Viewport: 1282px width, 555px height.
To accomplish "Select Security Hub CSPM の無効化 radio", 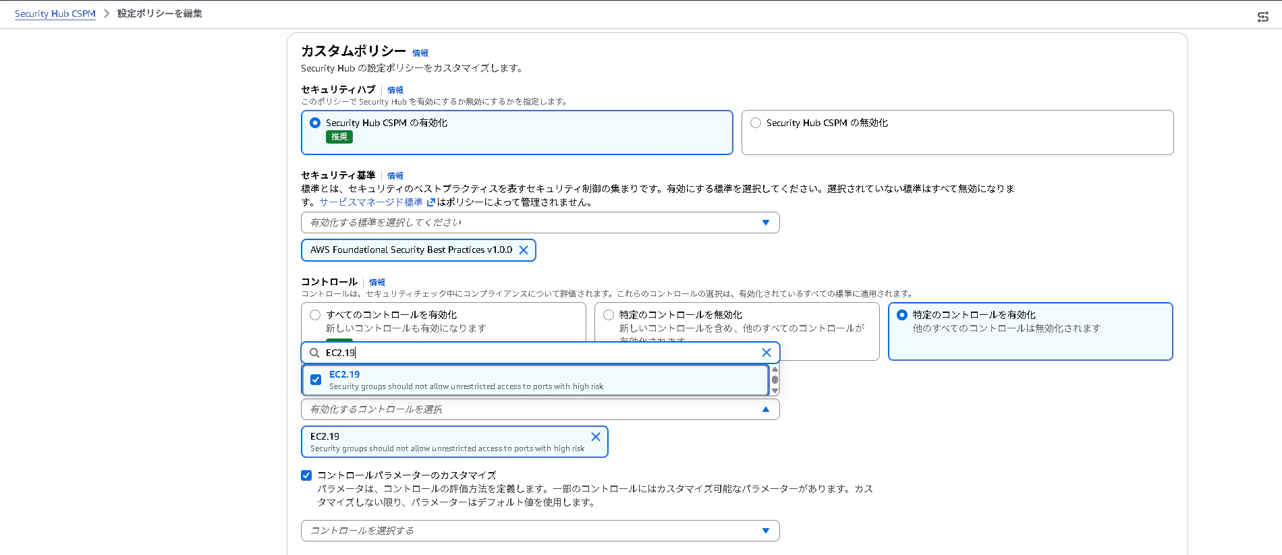I will tap(756, 123).
